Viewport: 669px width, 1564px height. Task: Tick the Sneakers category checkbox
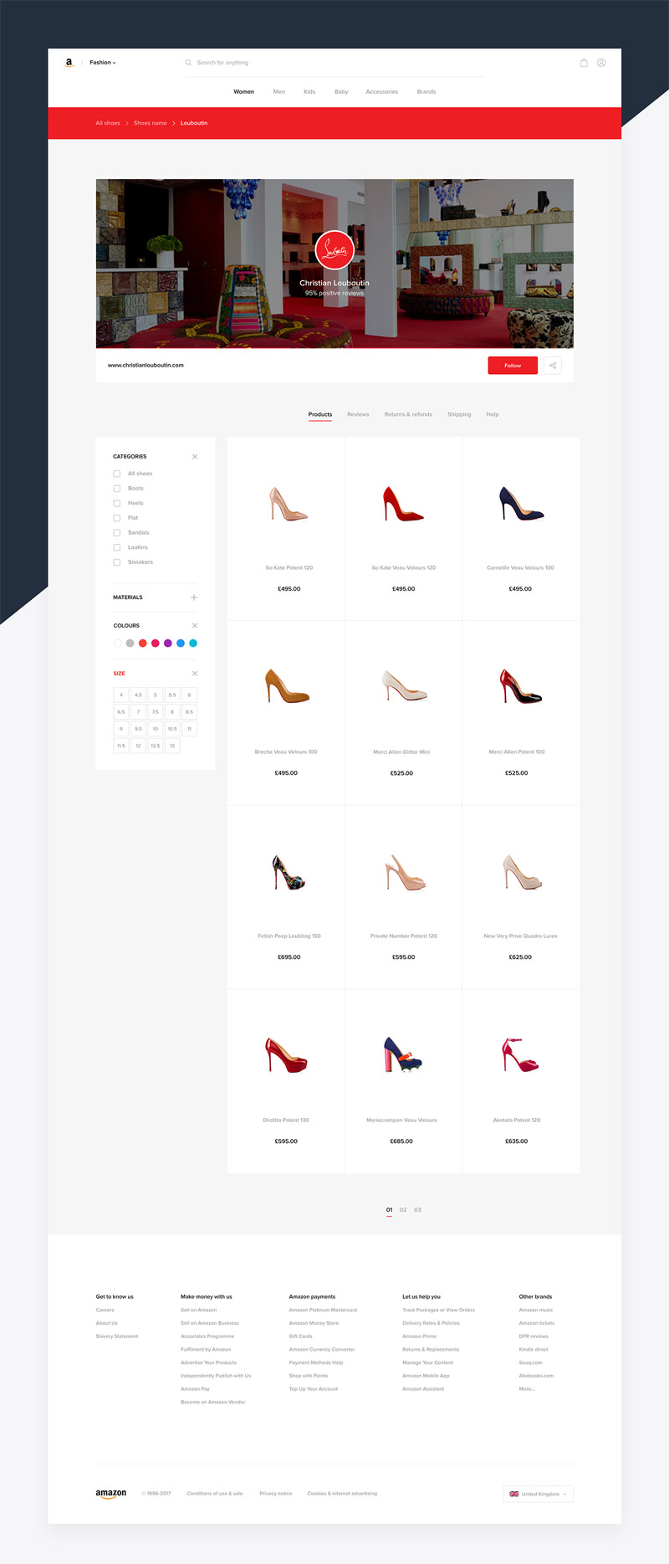coord(117,562)
